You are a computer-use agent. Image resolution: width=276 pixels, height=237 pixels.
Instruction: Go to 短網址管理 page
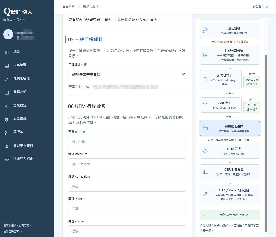point(21,78)
